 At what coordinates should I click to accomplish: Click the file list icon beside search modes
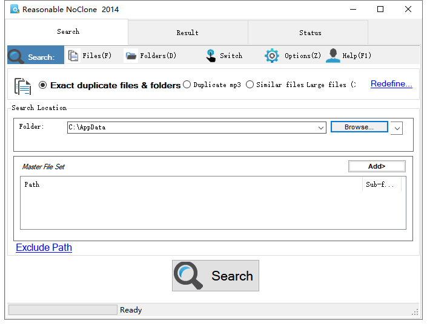tap(23, 86)
